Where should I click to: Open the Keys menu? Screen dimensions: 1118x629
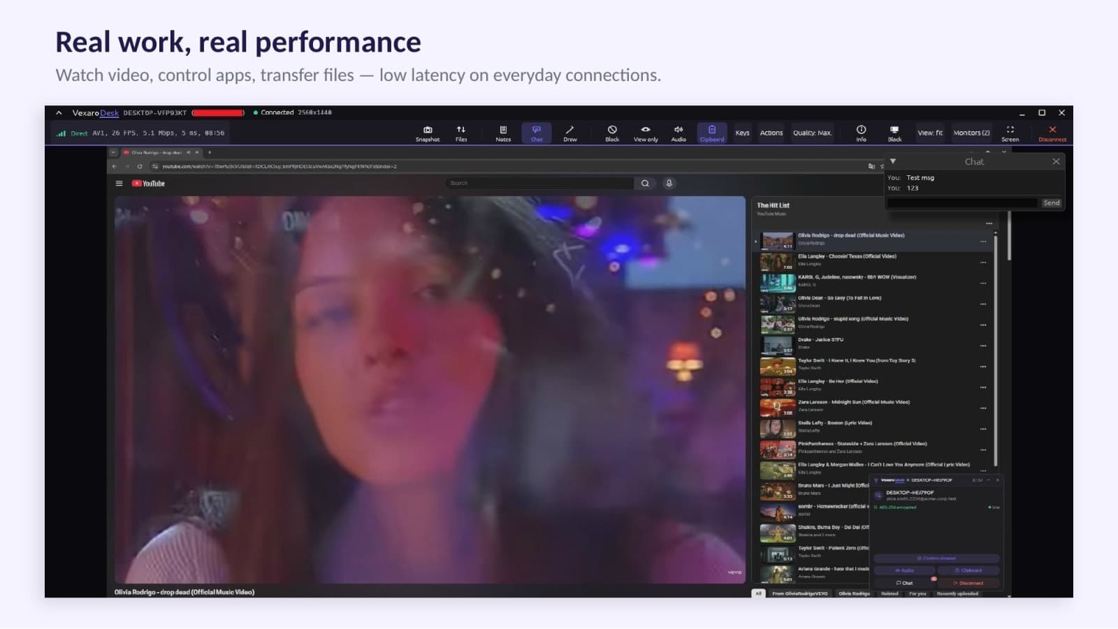[x=742, y=133]
